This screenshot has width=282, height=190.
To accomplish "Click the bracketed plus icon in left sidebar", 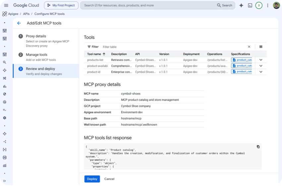I will (x=5, y=150).
